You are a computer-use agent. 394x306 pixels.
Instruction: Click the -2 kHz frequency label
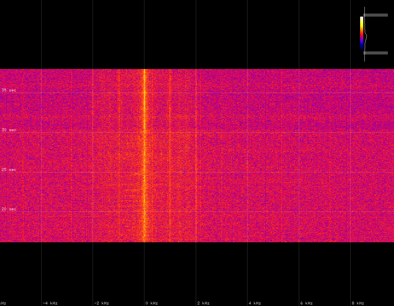pyautogui.click(x=101, y=303)
